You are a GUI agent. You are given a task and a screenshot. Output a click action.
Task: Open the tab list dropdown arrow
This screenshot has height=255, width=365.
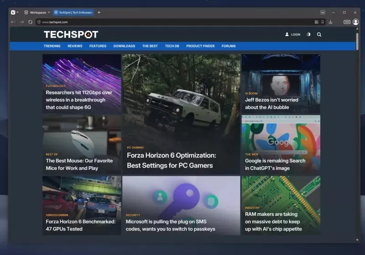coord(323,13)
